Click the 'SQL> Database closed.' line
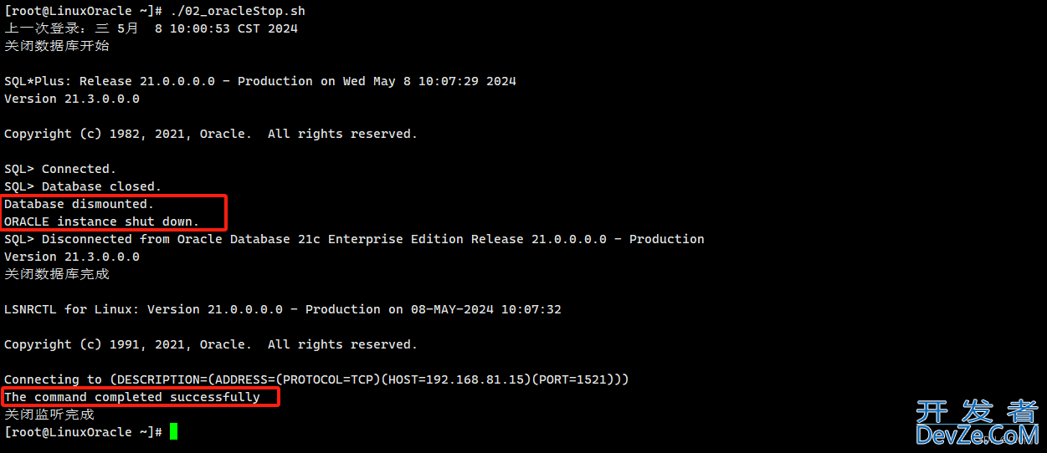The width and height of the screenshot is (1047, 453). 83,186
